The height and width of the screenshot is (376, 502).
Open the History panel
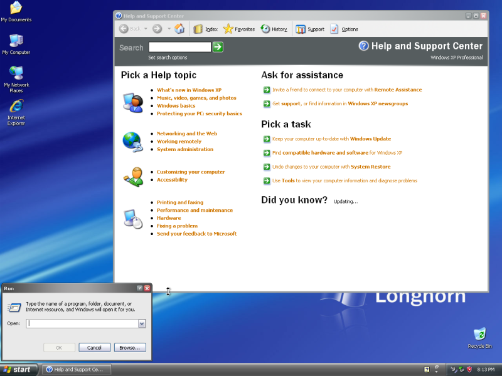[274, 28]
